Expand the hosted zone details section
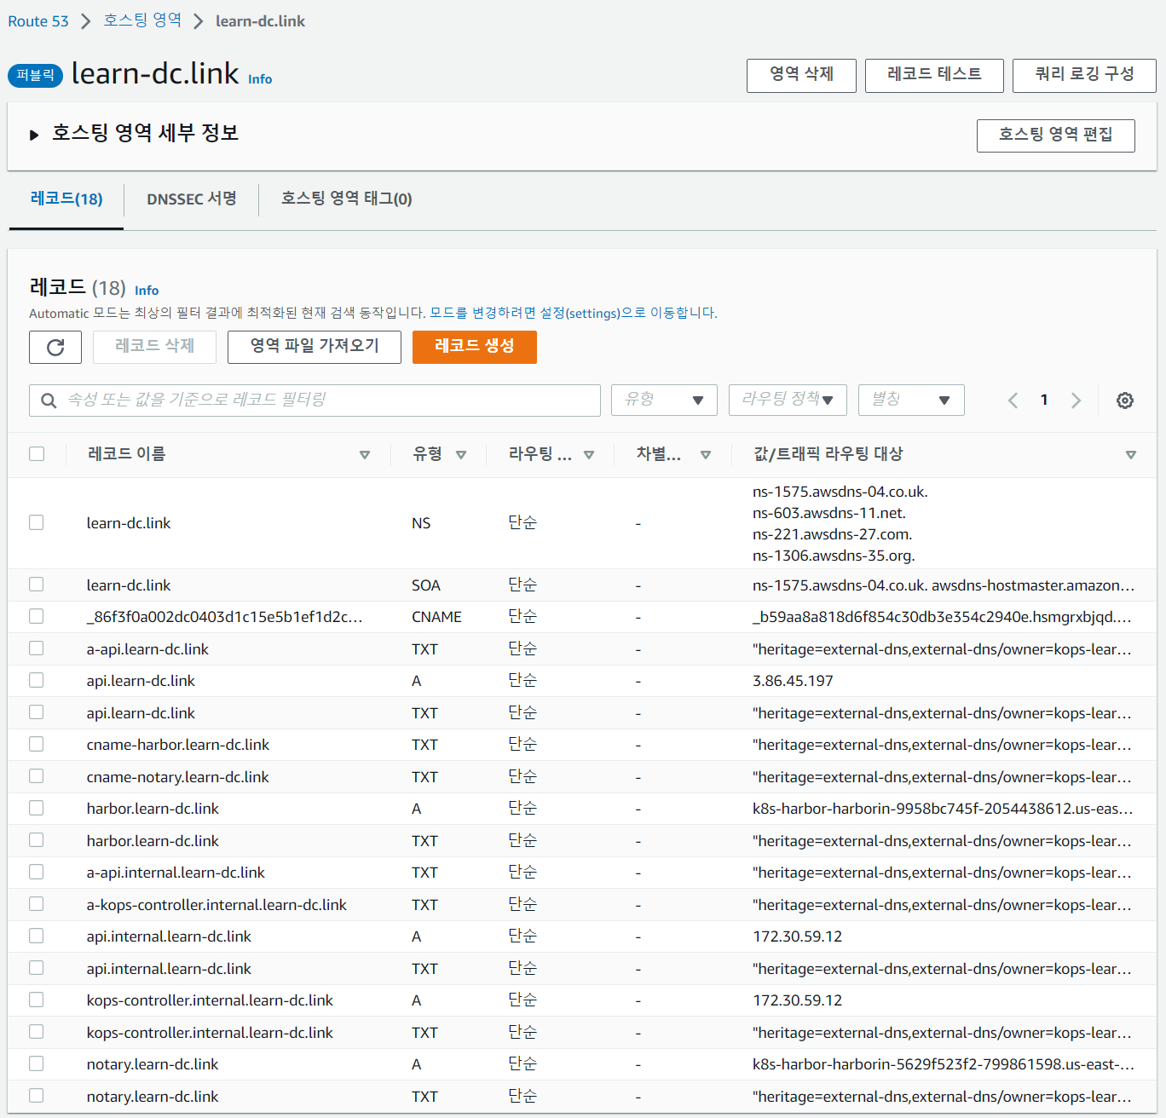The image size is (1166, 1118). [34, 135]
